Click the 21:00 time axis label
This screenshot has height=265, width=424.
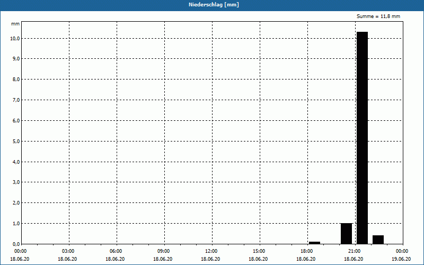(x=355, y=251)
